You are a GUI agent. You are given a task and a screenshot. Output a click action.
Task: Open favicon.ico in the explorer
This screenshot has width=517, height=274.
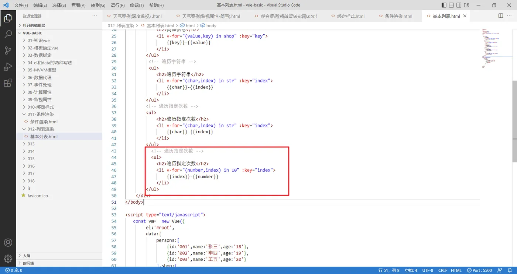pos(59,196)
